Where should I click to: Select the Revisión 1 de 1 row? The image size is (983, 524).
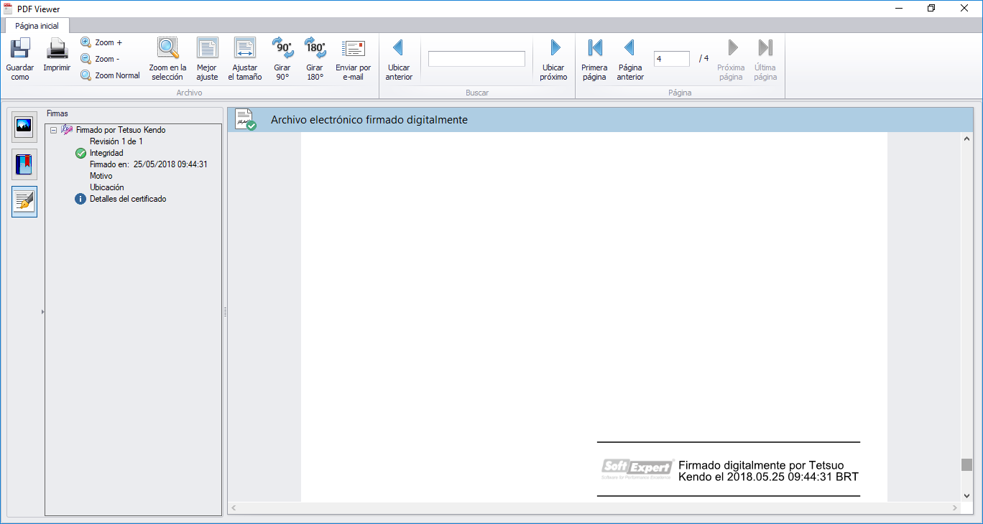coord(116,141)
